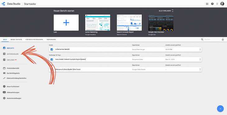The width and height of the screenshot is (227, 115).
Task: Open the Produktübersicht link
Action: (x=13, y=68)
